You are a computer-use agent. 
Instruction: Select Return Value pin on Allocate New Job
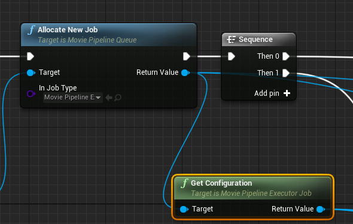pyautogui.click(x=185, y=73)
